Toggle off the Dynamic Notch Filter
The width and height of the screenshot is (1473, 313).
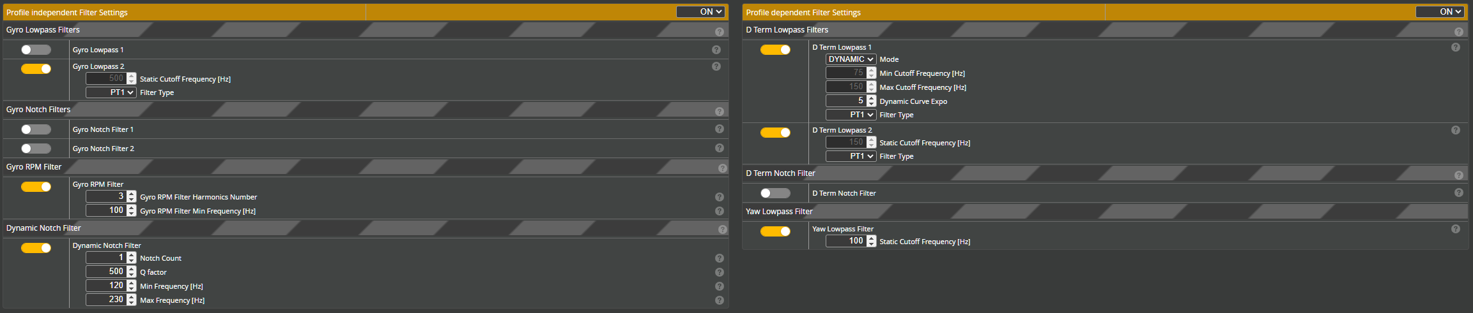[36, 248]
